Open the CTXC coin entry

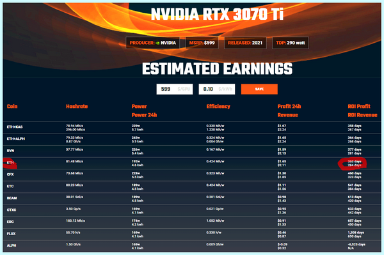click(12, 210)
